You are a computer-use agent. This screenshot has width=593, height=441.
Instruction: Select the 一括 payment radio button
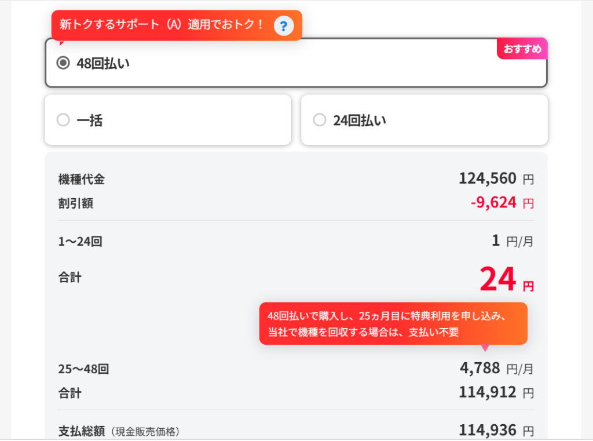(63, 120)
